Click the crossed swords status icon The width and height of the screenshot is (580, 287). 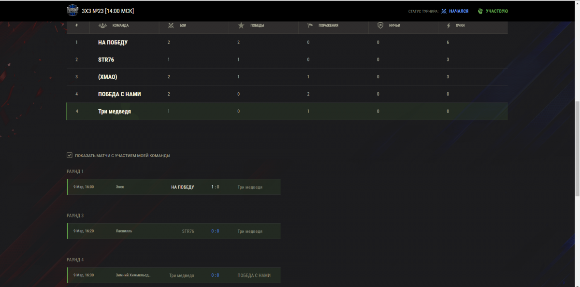coord(444,11)
